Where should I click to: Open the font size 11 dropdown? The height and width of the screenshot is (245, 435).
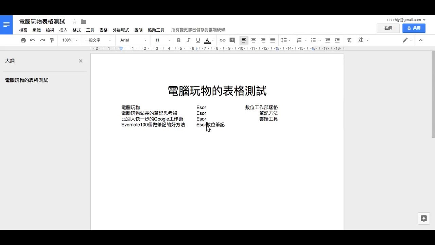coord(163,40)
